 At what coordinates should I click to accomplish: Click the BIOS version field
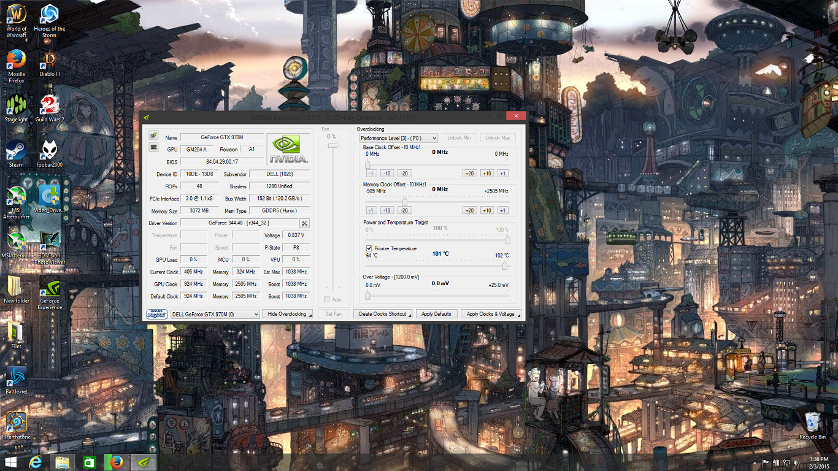(222, 162)
